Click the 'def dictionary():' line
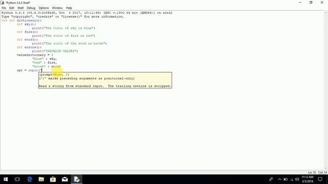The height and width of the screenshot is (184, 328). tap(25, 20)
